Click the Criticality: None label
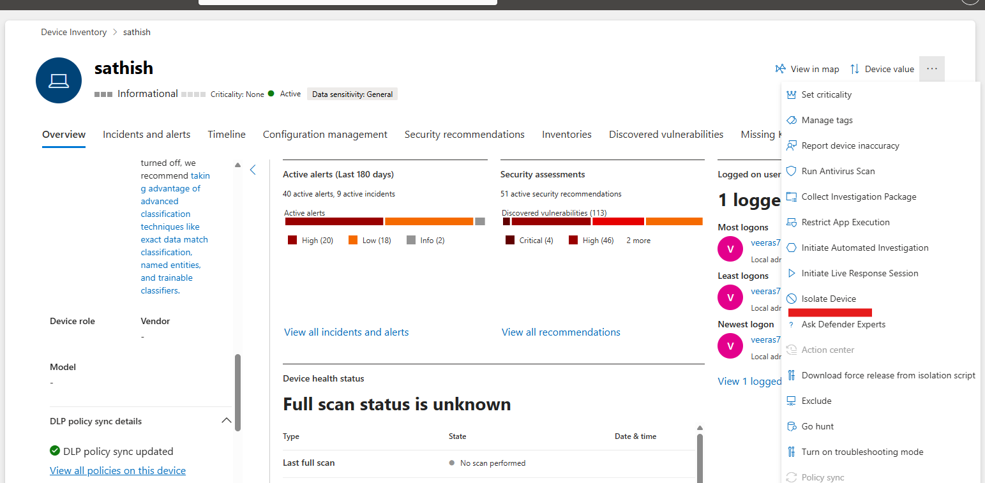 tap(237, 94)
